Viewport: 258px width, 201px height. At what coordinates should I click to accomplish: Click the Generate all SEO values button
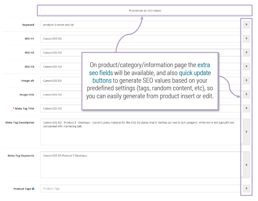coord(145,11)
